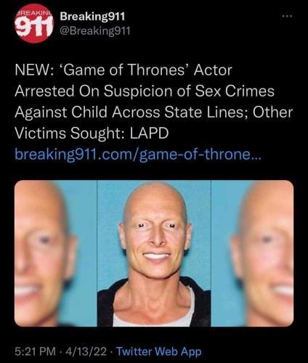Follow the breaking911.com/game-of-throne… article link
Viewport: 308px width, 363px height.
click(x=138, y=154)
